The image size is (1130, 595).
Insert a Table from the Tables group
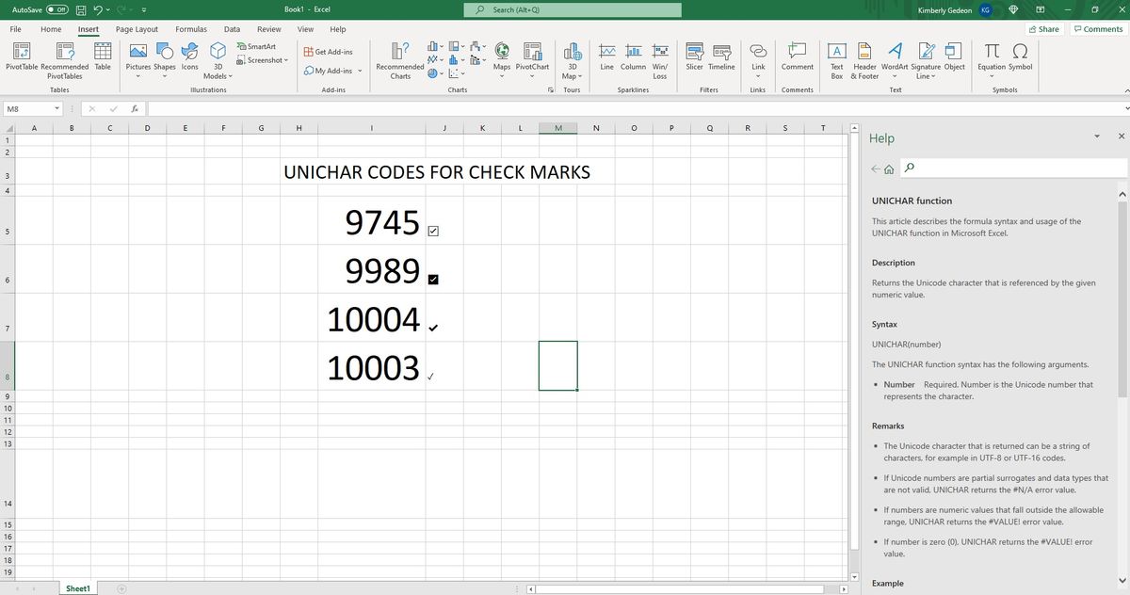click(103, 56)
